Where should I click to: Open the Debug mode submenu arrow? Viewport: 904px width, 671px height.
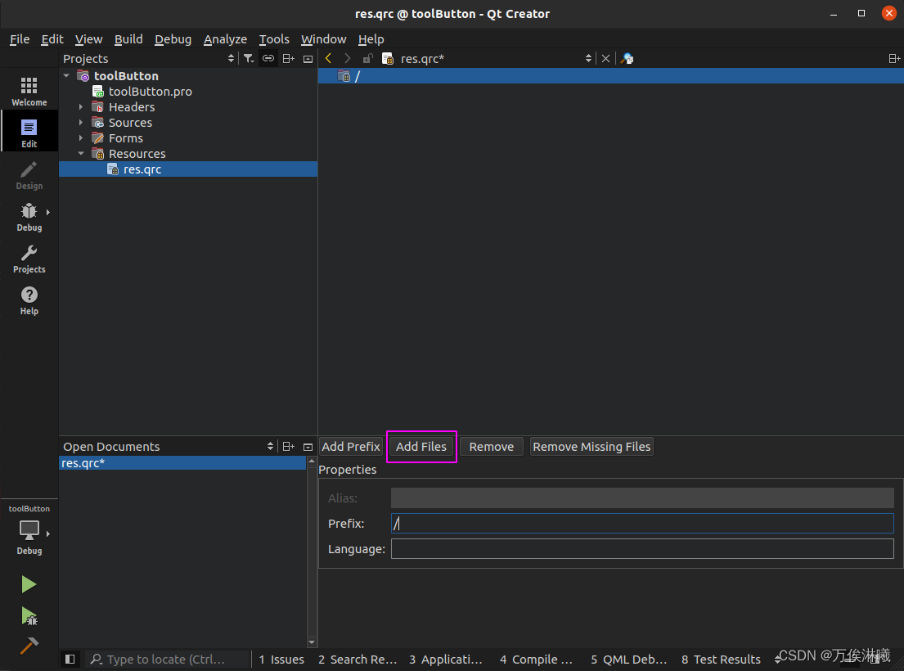47,212
